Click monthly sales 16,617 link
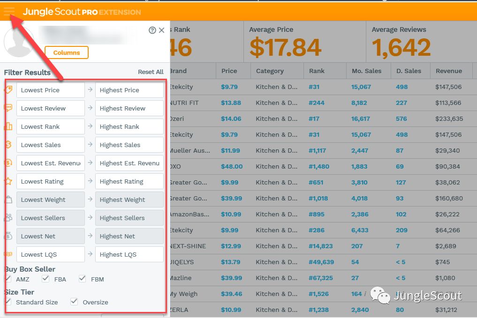 coord(361,119)
